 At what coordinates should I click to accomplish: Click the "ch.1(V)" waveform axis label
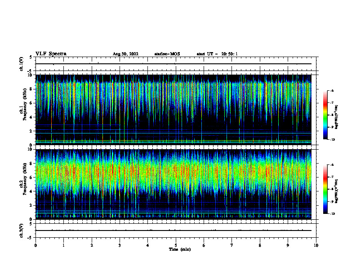[x=21, y=64]
